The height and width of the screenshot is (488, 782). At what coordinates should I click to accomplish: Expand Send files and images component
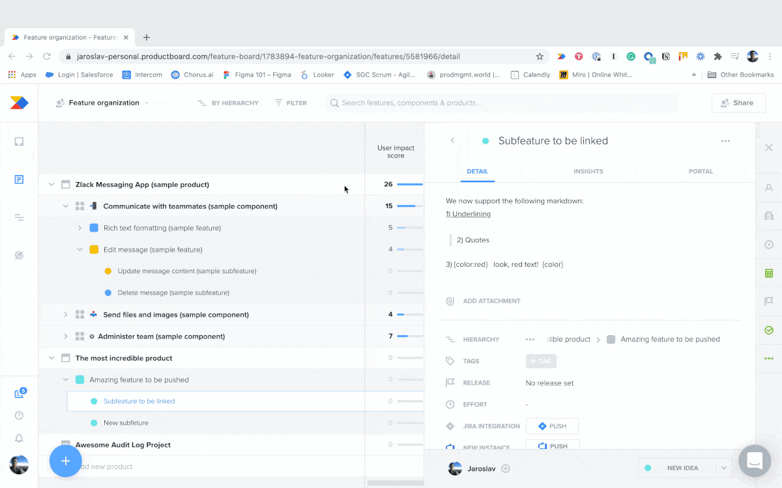click(65, 315)
